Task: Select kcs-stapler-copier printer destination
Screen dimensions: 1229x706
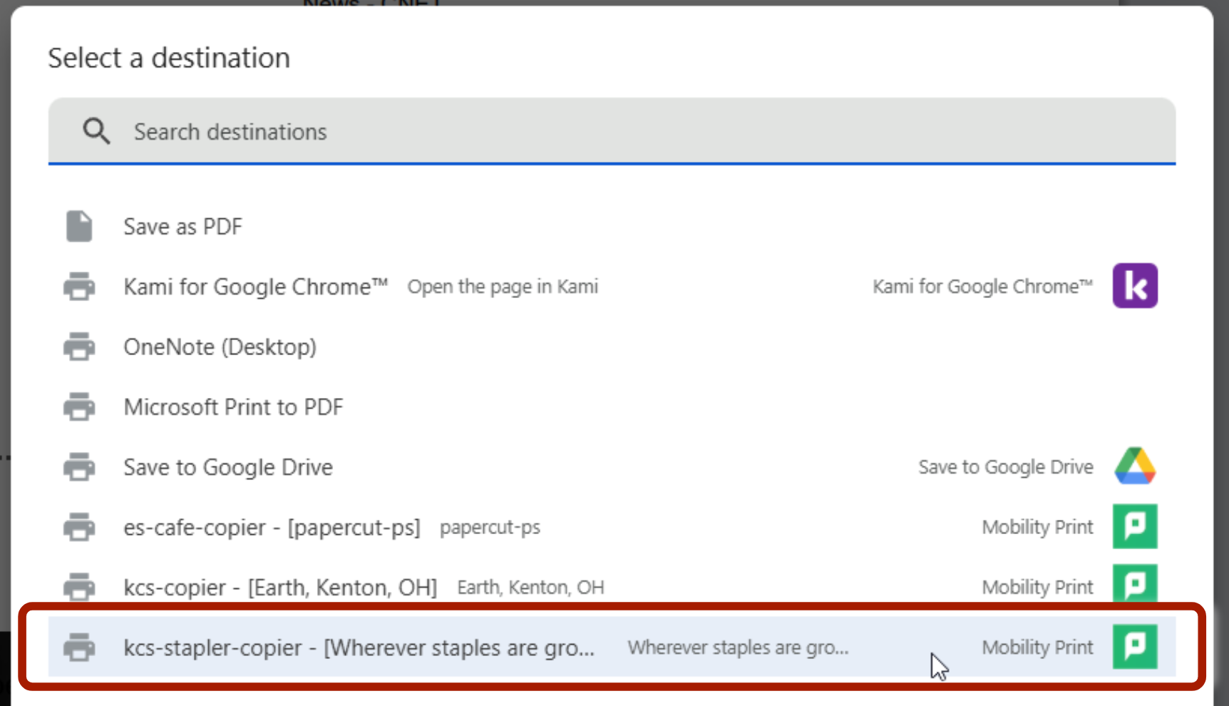Action: click(x=612, y=647)
